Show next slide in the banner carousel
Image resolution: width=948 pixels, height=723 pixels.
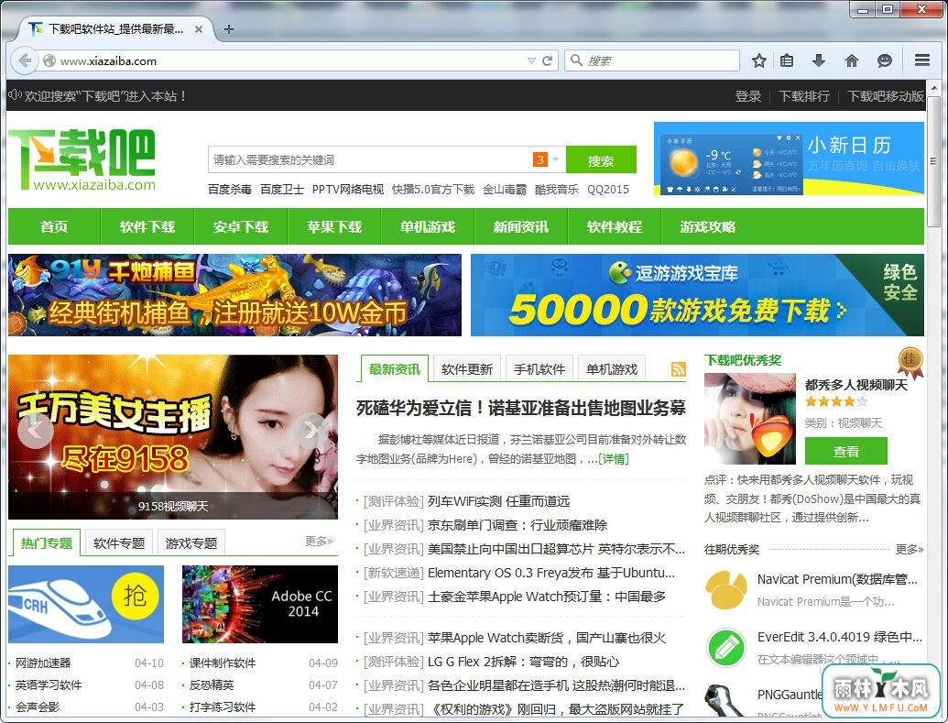click(x=311, y=431)
